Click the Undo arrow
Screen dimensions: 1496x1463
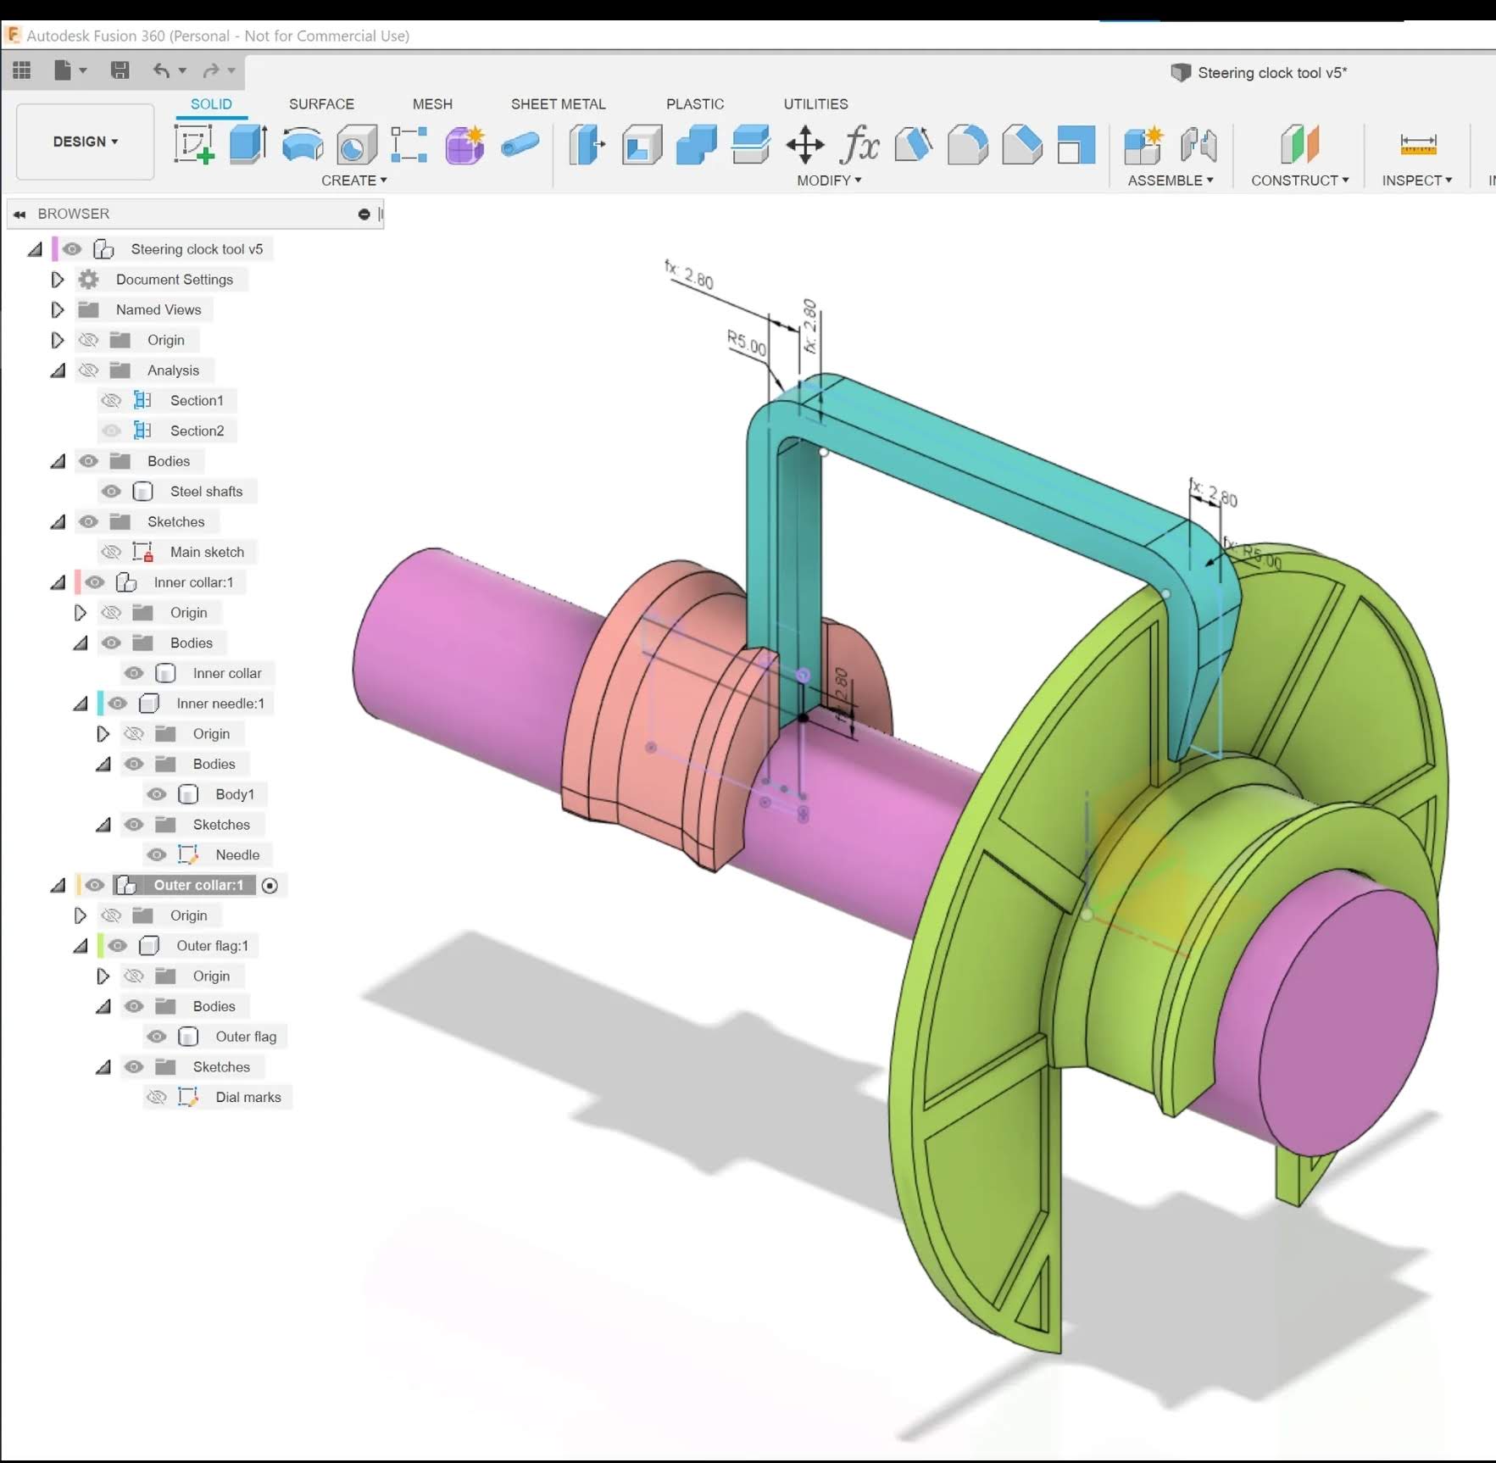(161, 70)
